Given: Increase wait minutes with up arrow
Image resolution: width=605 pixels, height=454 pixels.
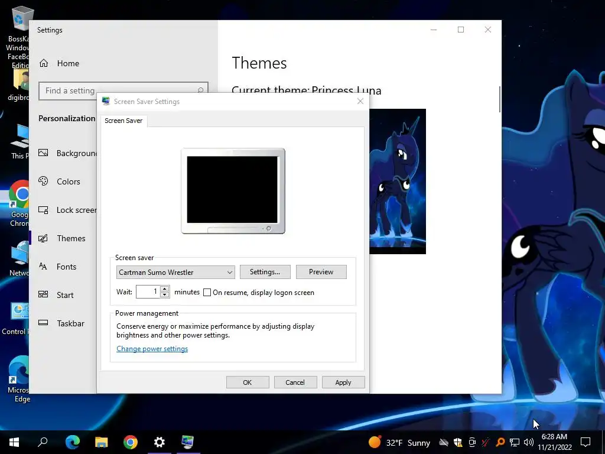Looking at the screenshot, I should coord(165,288).
